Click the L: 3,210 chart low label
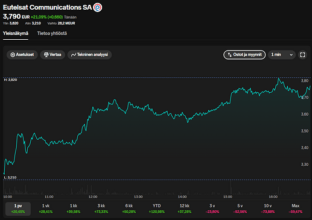The image size is (312, 220). click(x=10, y=177)
